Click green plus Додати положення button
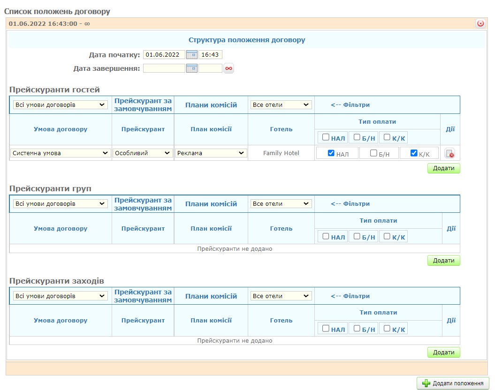Viewport: 495px width, 390px height. (453, 383)
